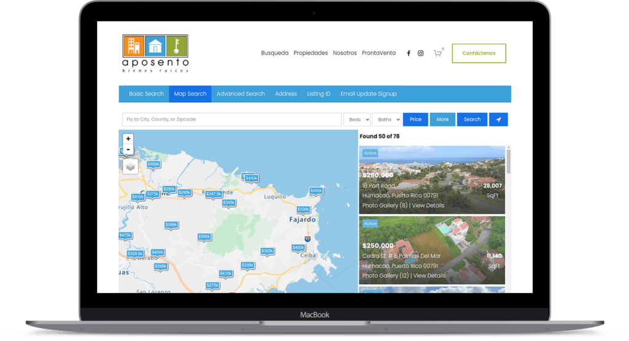View Details for 18 Port Road
The width and height of the screenshot is (629, 341).
coord(428,205)
